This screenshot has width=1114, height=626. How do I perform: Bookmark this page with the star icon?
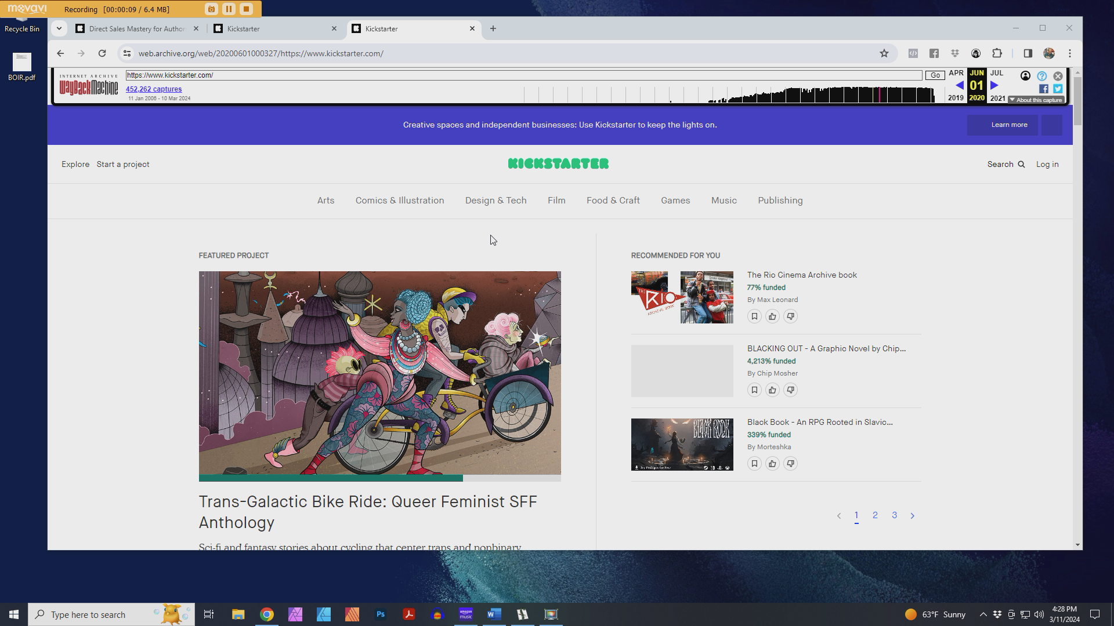pos(884,53)
